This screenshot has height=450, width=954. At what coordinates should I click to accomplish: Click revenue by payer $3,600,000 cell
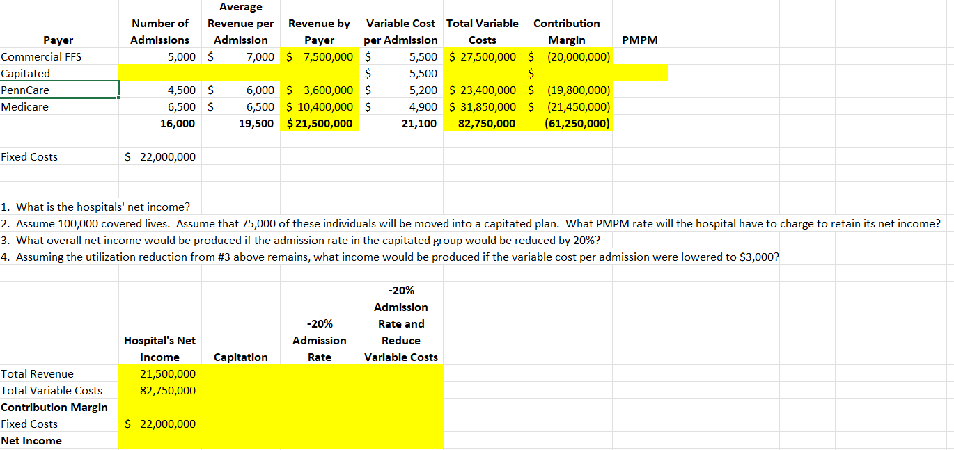point(320,90)
